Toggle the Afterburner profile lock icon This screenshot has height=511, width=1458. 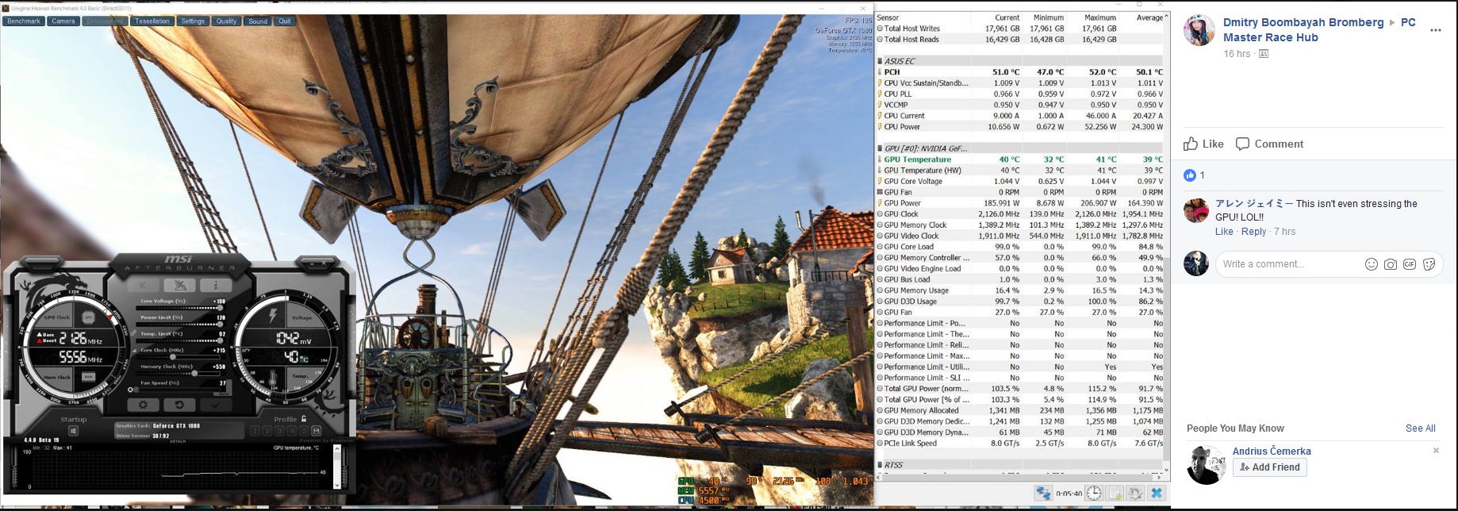pyautogui.click(x=304, y=419)
